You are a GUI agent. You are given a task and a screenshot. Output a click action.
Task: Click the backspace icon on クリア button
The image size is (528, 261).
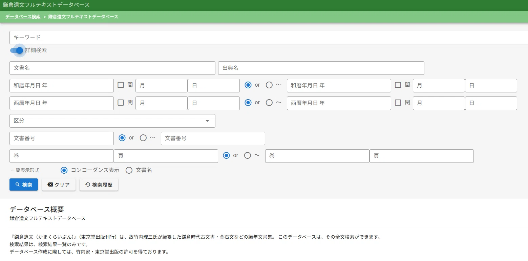(50, 184)
